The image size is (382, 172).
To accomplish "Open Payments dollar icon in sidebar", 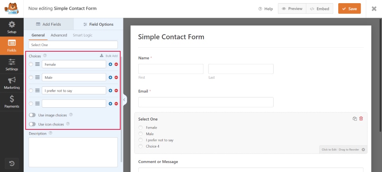I will coord(12,101).
